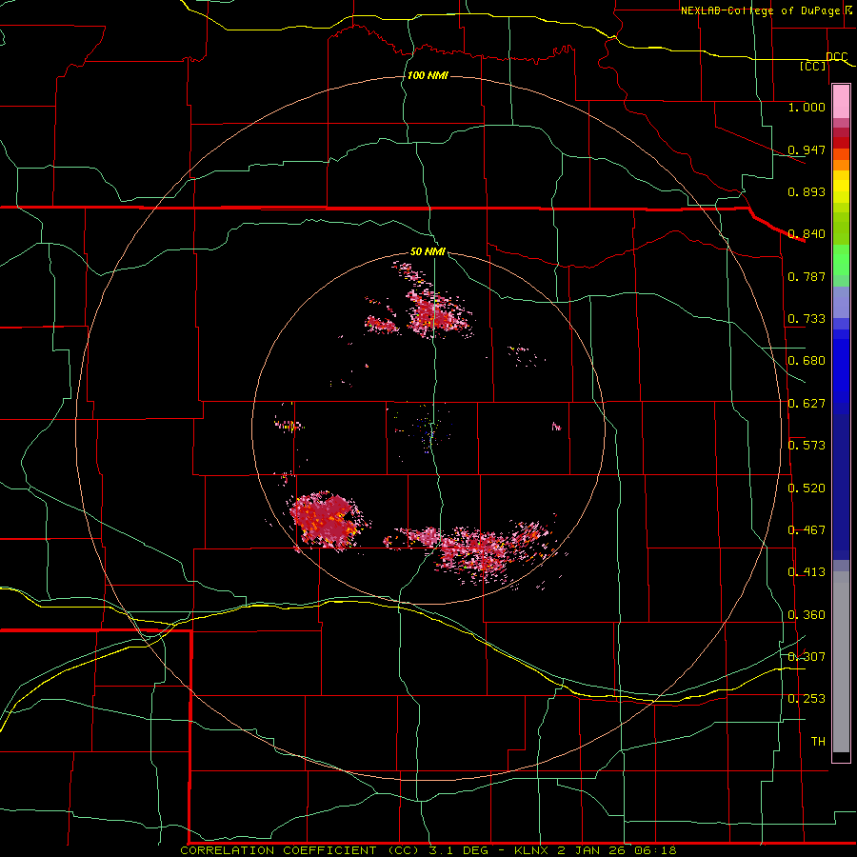Select the 0.467 scale value
Viewport: 857px width, 857px height.
coord(807,530)
